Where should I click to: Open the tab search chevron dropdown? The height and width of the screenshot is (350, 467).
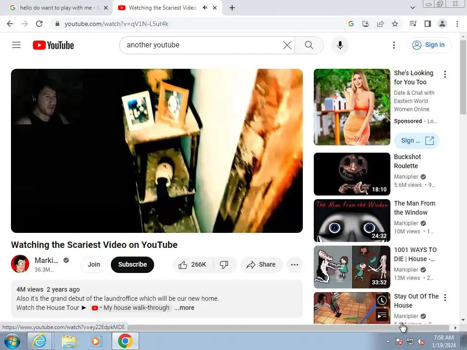[412, 8]
